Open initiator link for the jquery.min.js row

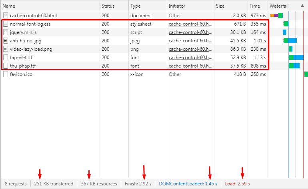click(190, 32)
